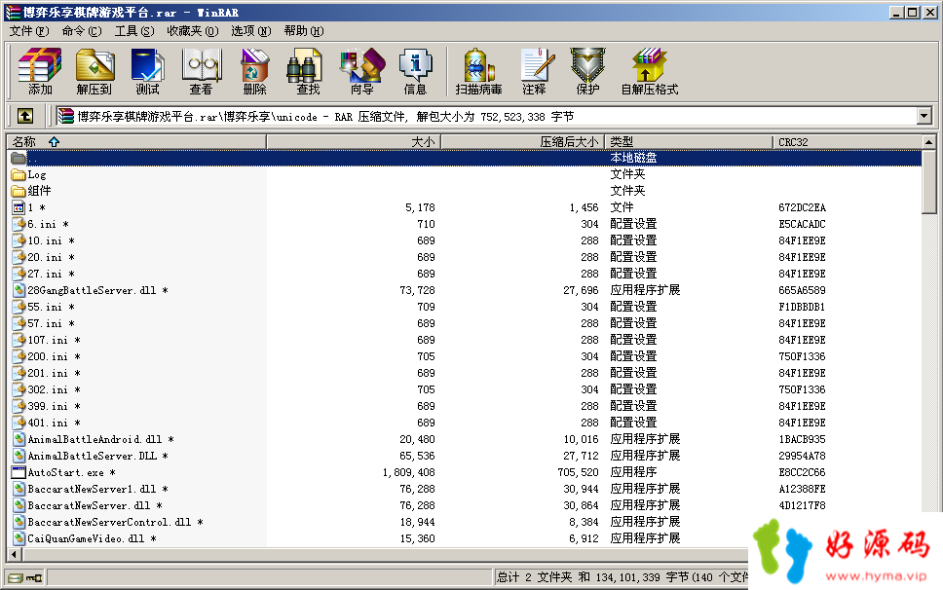Viewport: 943px width, 590px height.
Task: Open the Favorites (收藏夹) menu
Action: pyautogui.click(x=193, y=30)
